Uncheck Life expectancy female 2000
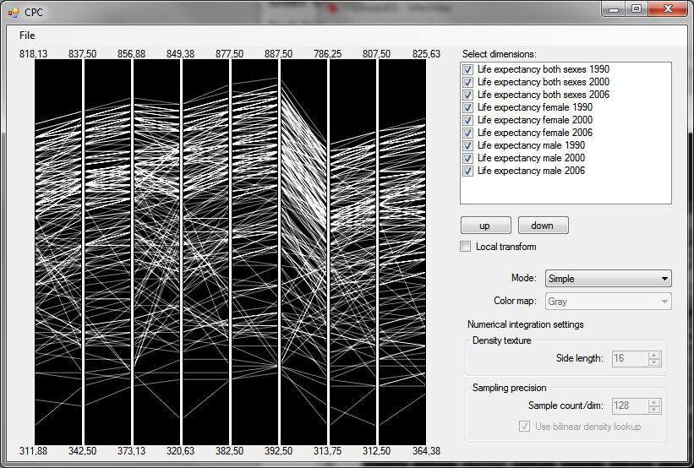Viewport: 694px width, 468px height. [x=467, y=120]
